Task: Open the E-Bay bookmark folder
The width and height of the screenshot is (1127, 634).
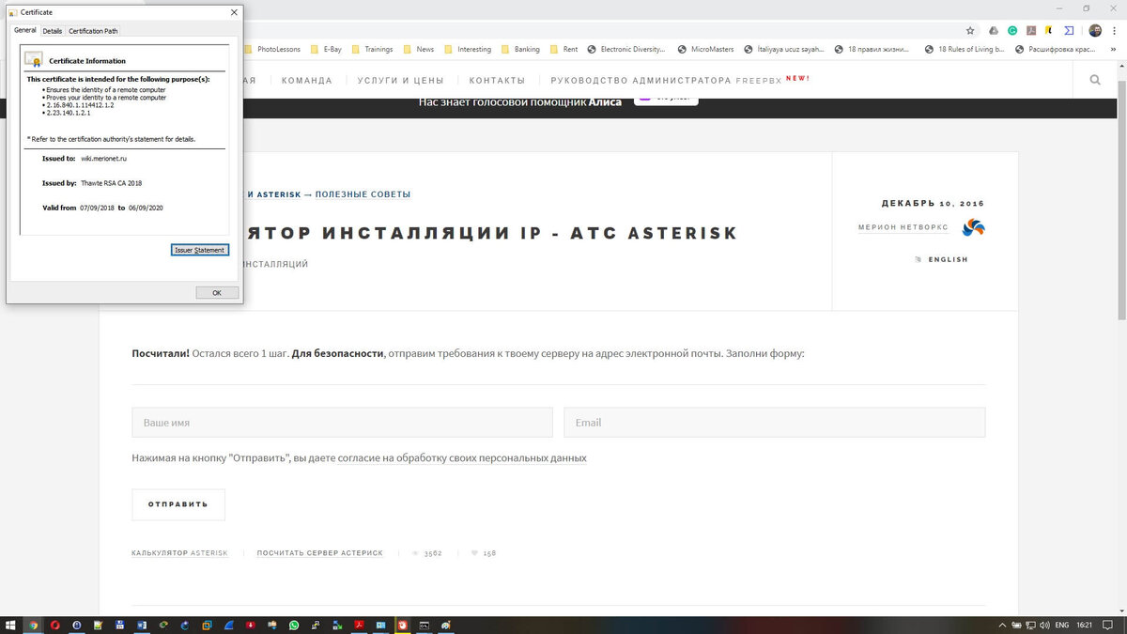Action: [x=326, y=49]
